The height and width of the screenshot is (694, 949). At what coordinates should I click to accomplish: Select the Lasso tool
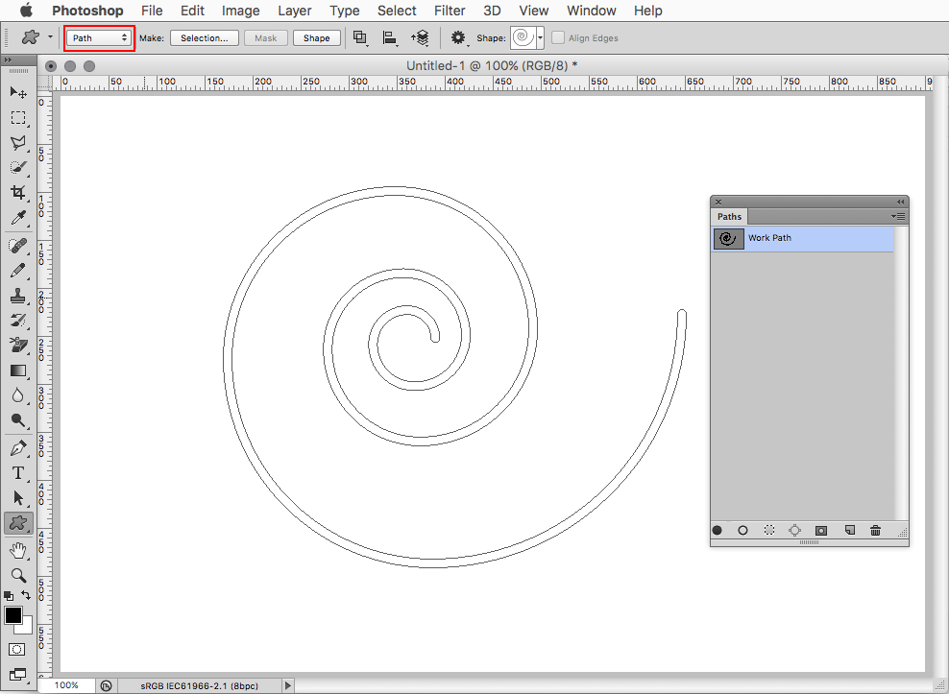[x=18, y=142]
